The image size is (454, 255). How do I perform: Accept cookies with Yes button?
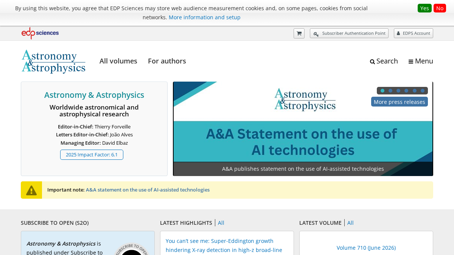coord(424,8)
